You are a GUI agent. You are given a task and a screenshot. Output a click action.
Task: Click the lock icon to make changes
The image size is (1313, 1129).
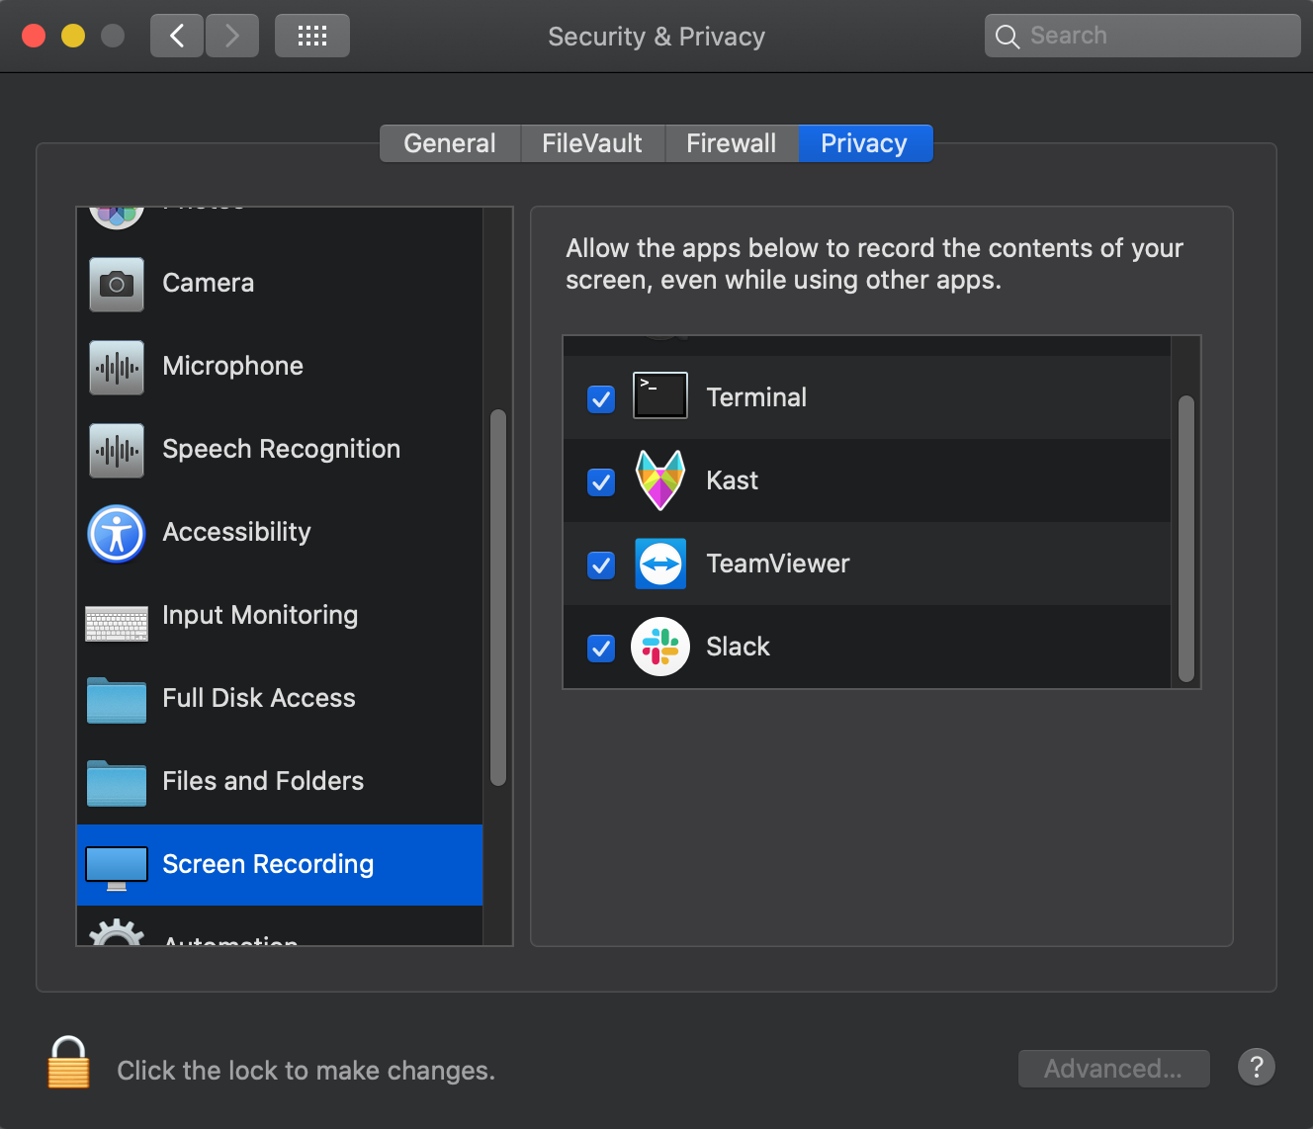coord(68,1064)
